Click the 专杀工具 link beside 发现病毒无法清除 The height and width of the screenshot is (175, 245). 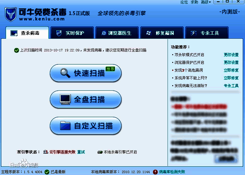click(x=231, y=85)
